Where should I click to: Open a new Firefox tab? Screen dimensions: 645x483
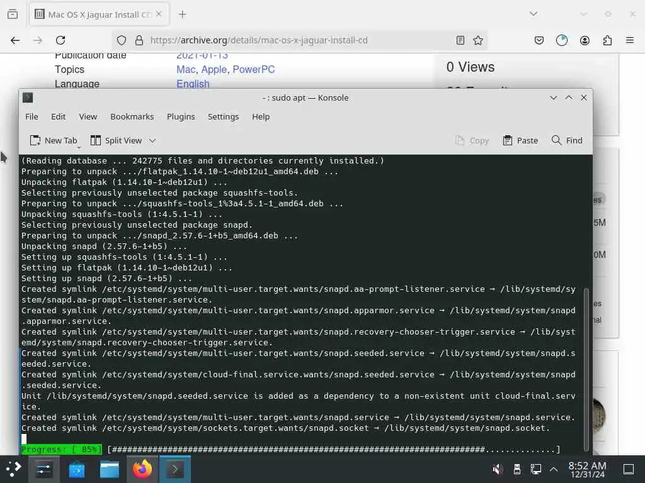click(182, 14)
